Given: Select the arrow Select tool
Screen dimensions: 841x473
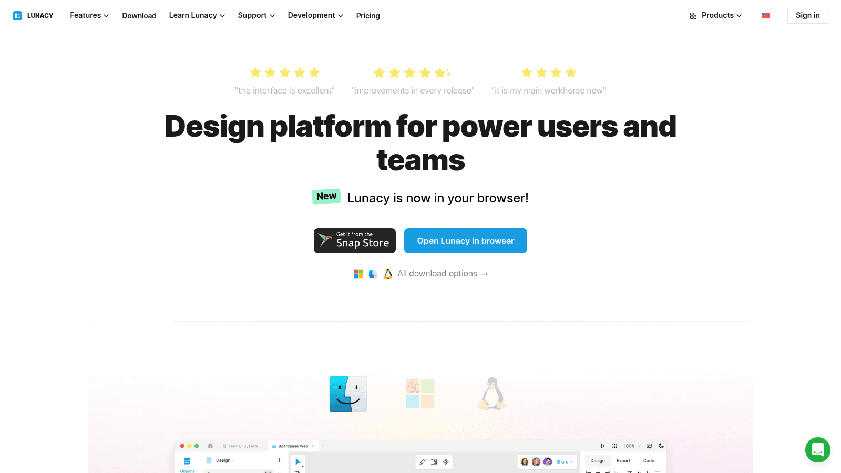Looking at the screenshot, I should pos(298,462).
